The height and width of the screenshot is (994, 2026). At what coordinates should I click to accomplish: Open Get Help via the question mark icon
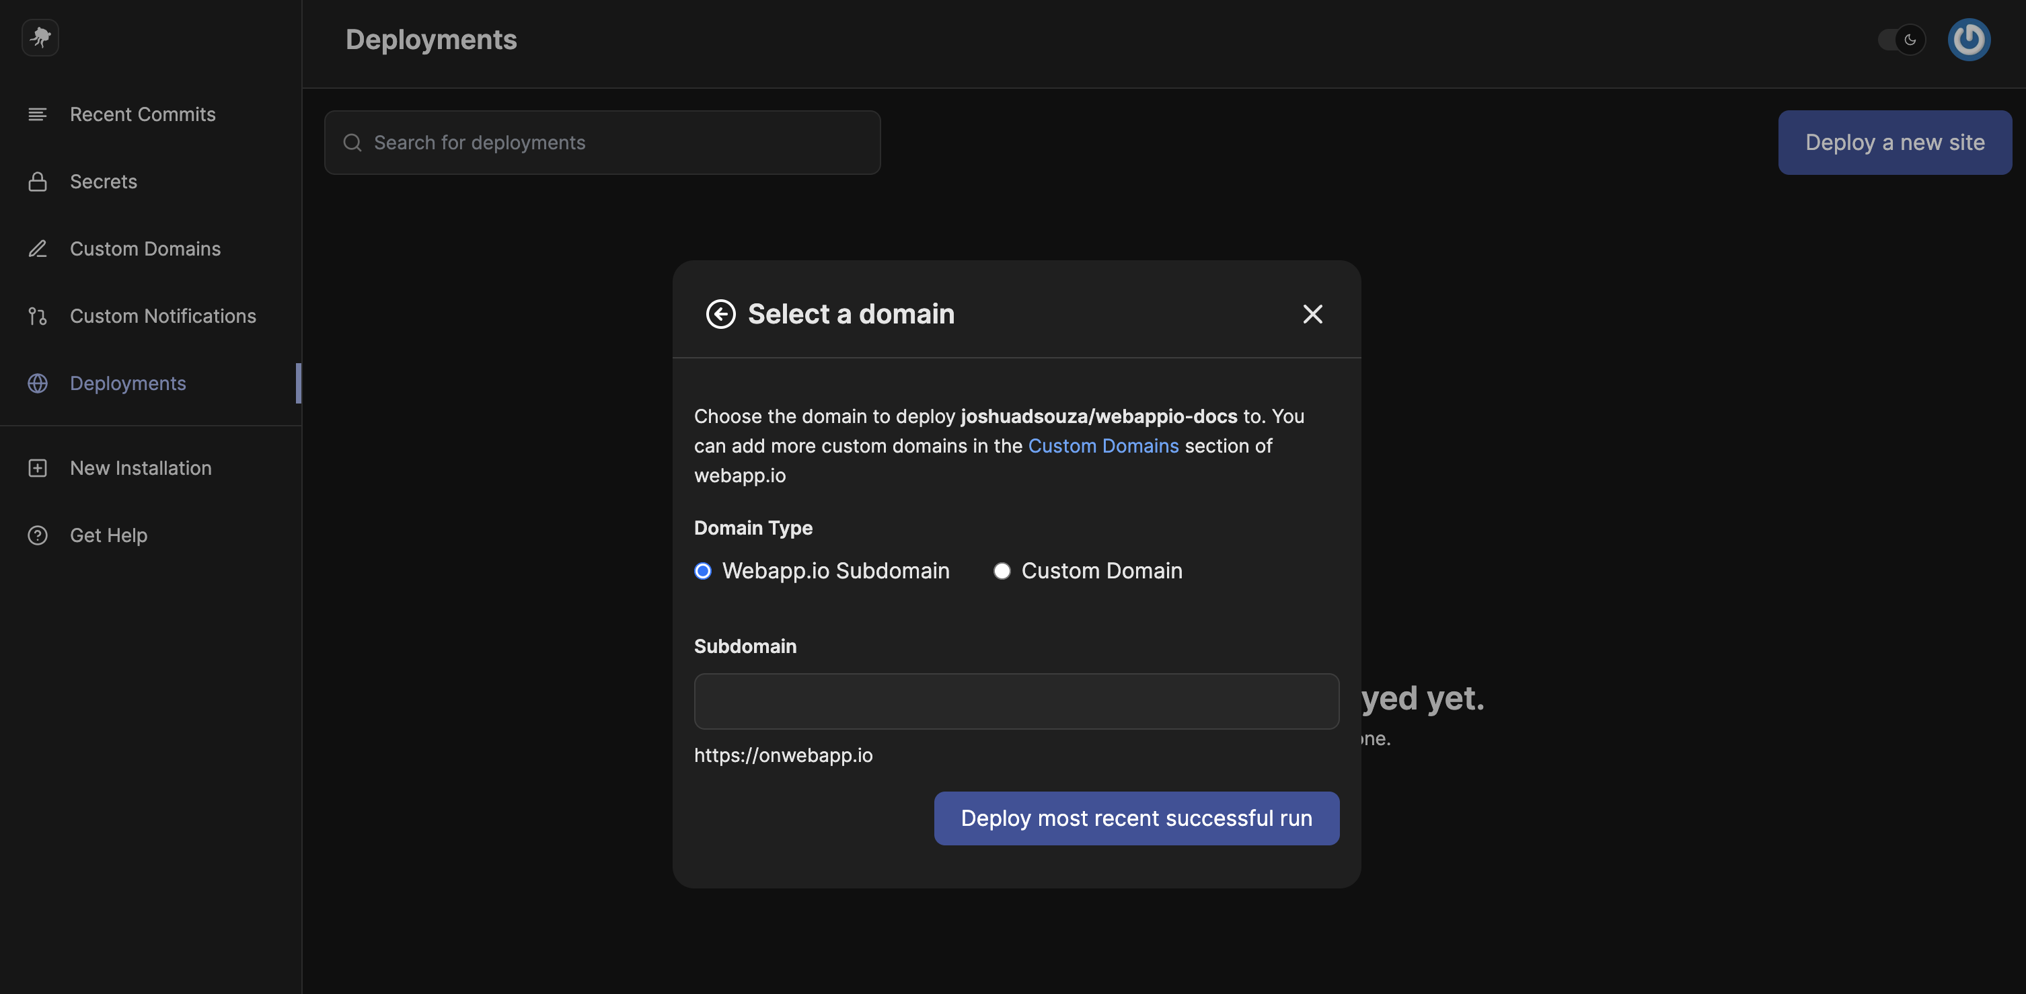tap(37, 535)
